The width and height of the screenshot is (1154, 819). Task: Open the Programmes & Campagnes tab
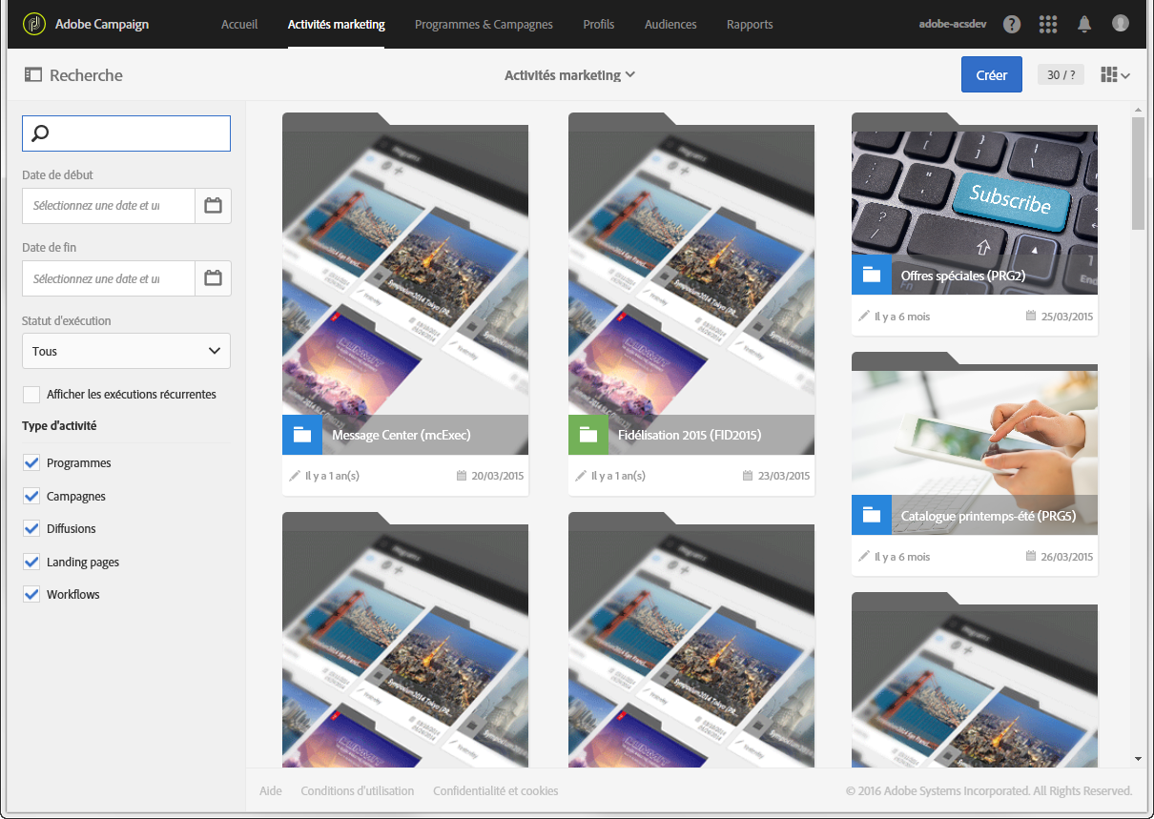[484, 25]
